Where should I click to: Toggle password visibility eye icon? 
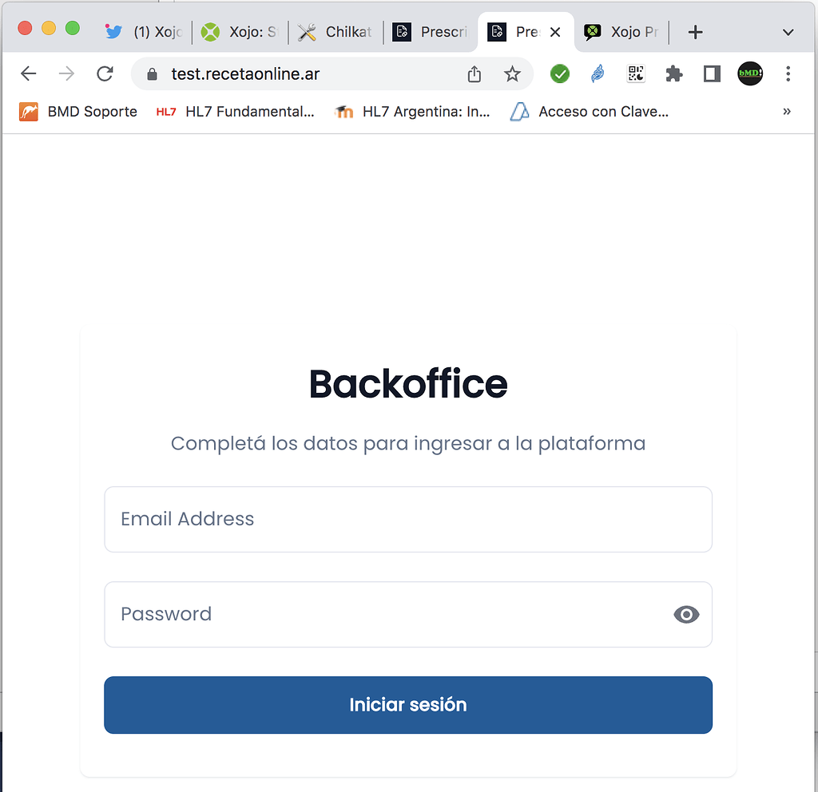(x=686, y=614)
